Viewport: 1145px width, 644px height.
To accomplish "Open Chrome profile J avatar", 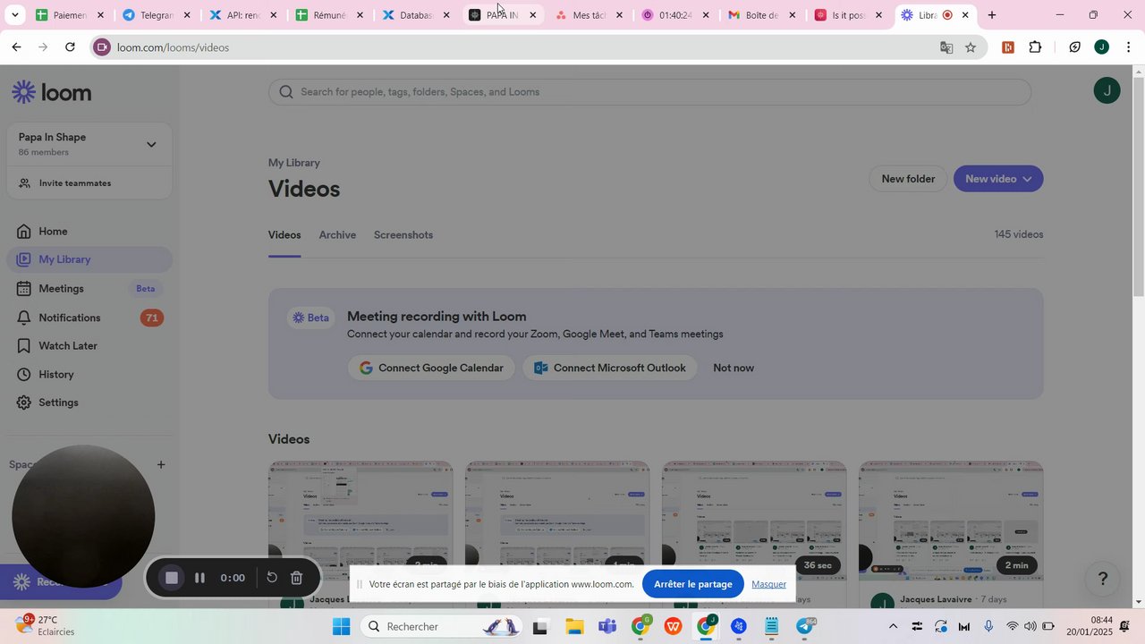I will pos(1101,47).
